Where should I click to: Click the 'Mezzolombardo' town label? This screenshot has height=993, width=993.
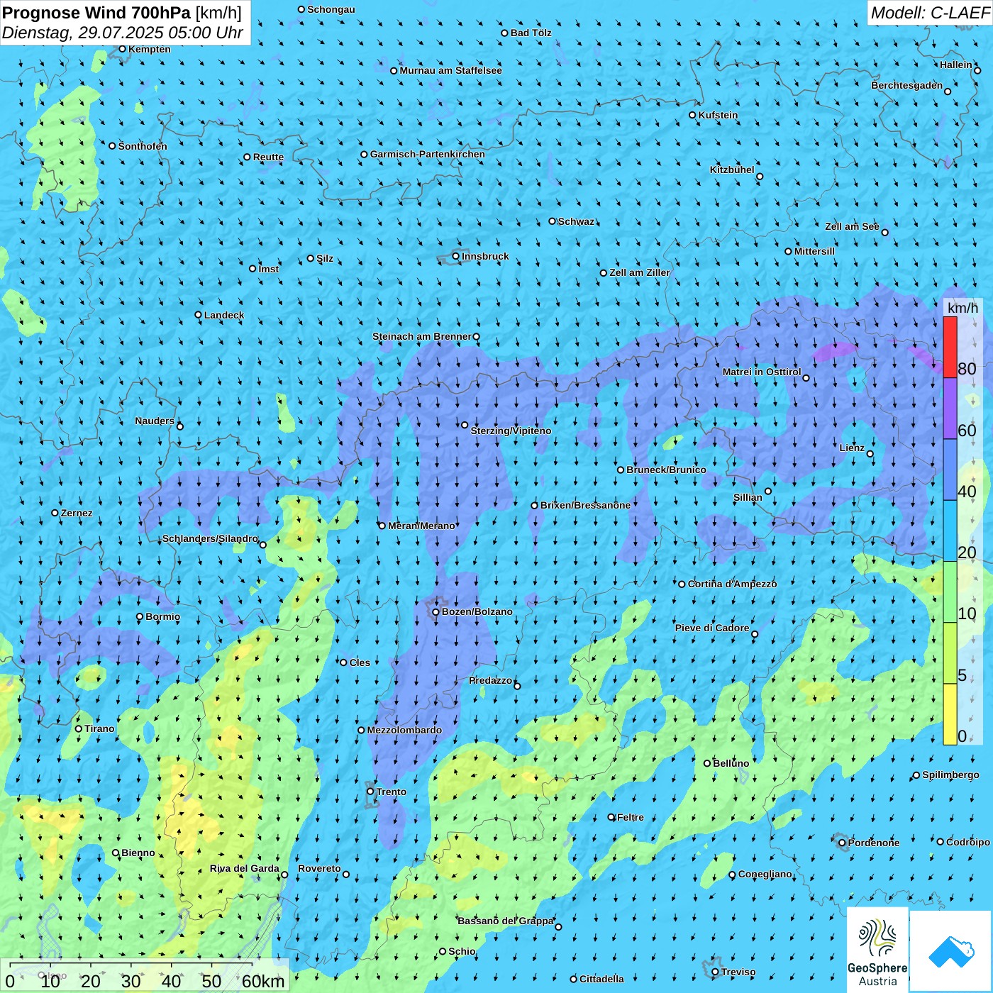404,730
